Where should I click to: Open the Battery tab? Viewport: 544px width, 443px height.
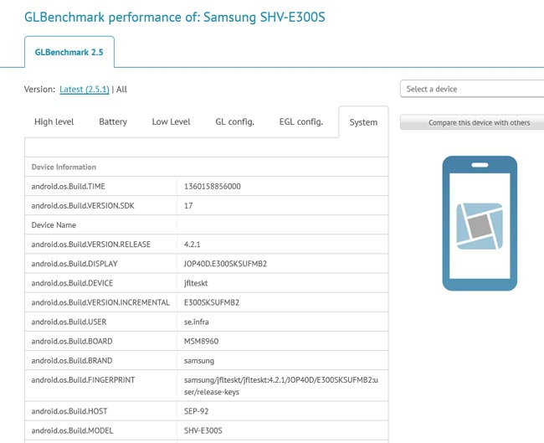click(x=113, y=122)
